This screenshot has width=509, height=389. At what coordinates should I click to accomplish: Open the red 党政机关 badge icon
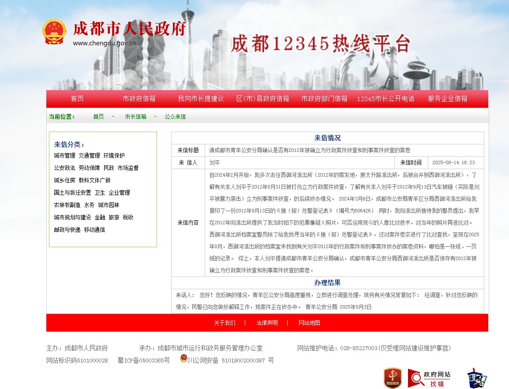click(x=393, y=378)
